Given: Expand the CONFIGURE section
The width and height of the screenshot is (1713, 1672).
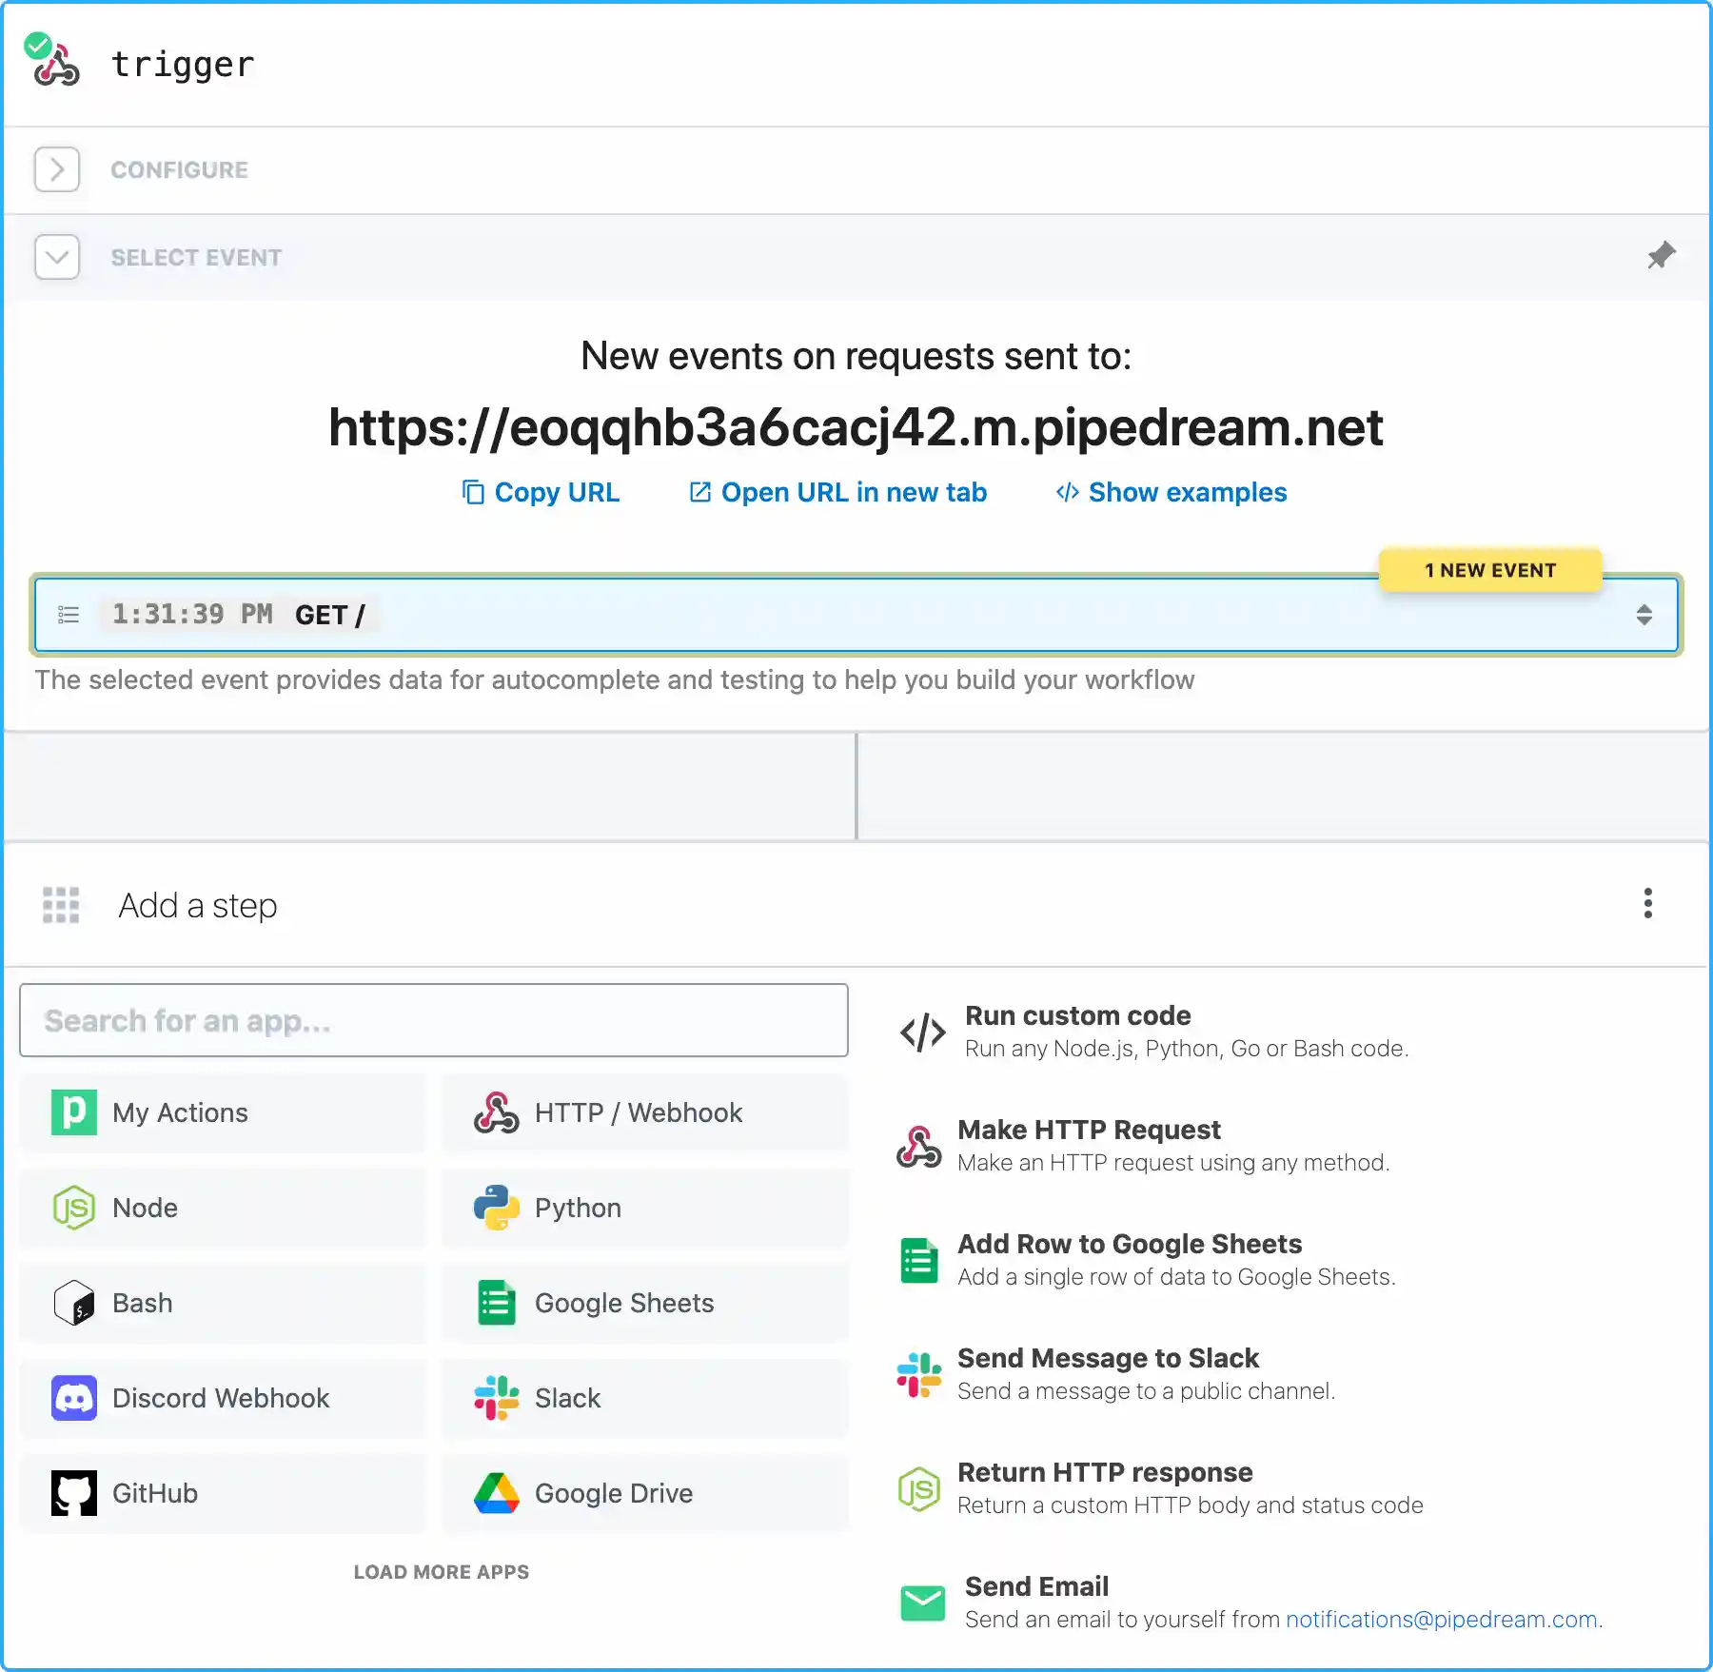Looking at the screenshot, I should point(57,169).
